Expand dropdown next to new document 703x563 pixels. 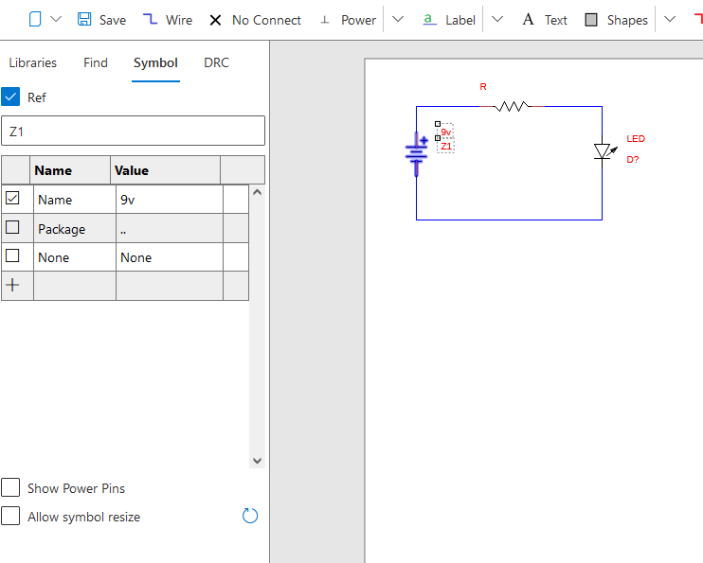56,20
